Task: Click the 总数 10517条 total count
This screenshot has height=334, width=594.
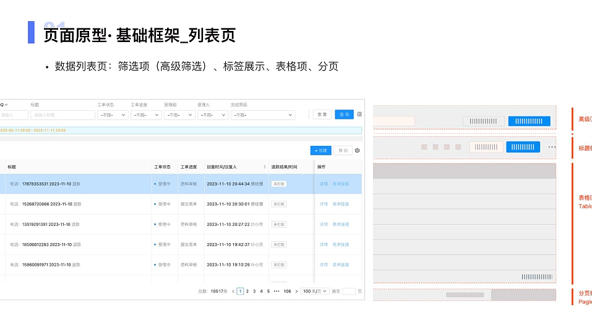Action: (x=213, y=291)
